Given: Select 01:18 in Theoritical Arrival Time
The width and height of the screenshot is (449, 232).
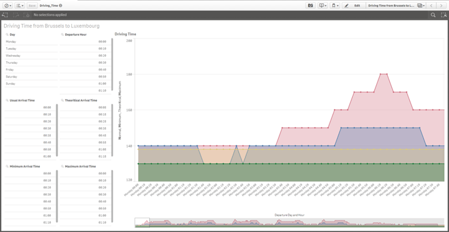Looking at the screenshot, I should [85, 156].
